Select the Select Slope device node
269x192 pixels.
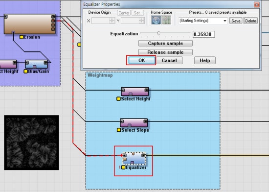coord(134,123)
